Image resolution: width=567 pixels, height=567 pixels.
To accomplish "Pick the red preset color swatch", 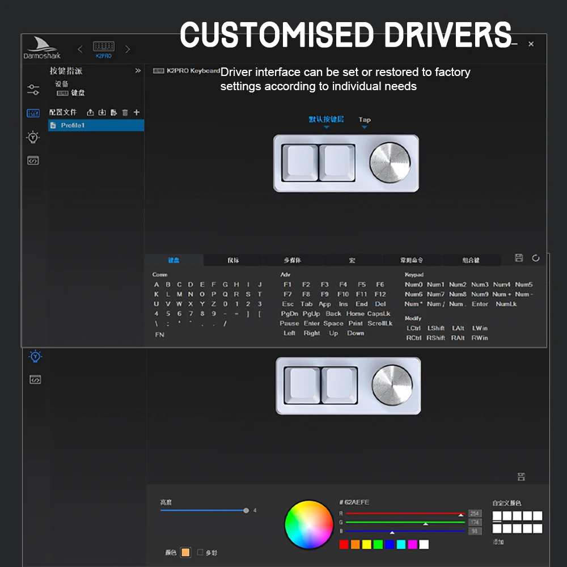I will click(x=344, y=544).
